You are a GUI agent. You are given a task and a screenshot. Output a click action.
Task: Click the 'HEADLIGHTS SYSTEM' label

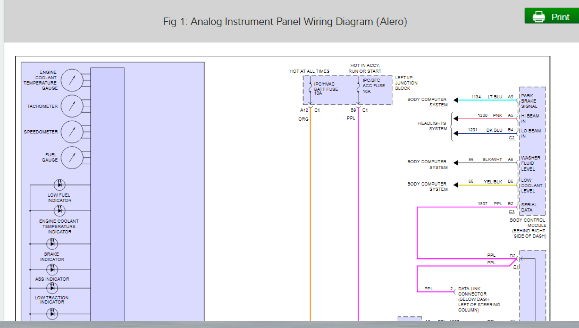click(432, 126)
